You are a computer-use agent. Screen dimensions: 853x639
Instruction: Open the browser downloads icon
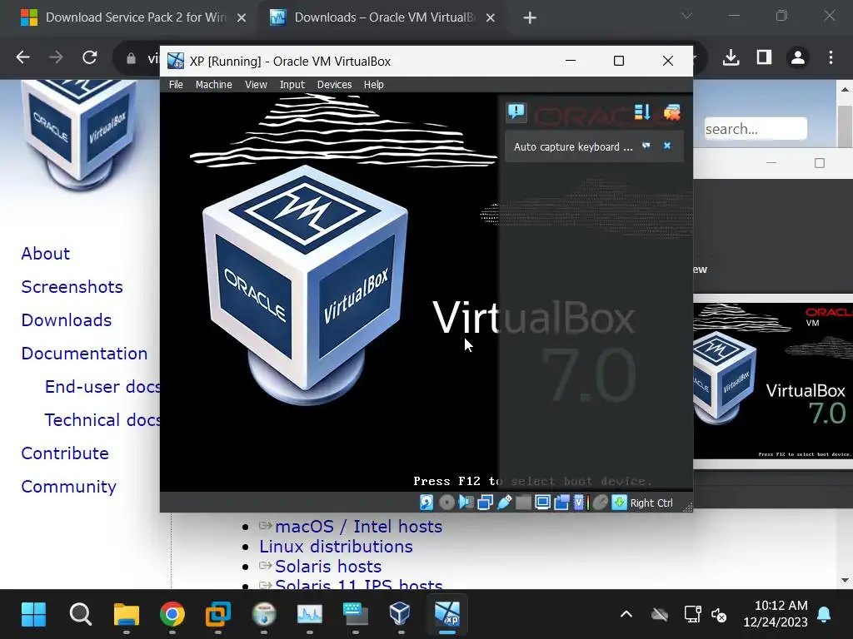pyautogui.click(x=731, y=57)
